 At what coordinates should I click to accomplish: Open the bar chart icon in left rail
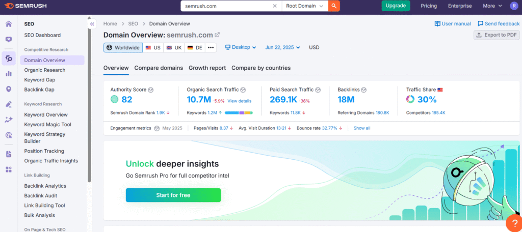coord(9,73)
